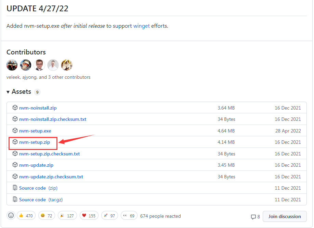The image size is (314, 228).
Task: Click the package icon beside nvm-noinstall.zip
Action: pyautogui.click(x=15, y=107)
